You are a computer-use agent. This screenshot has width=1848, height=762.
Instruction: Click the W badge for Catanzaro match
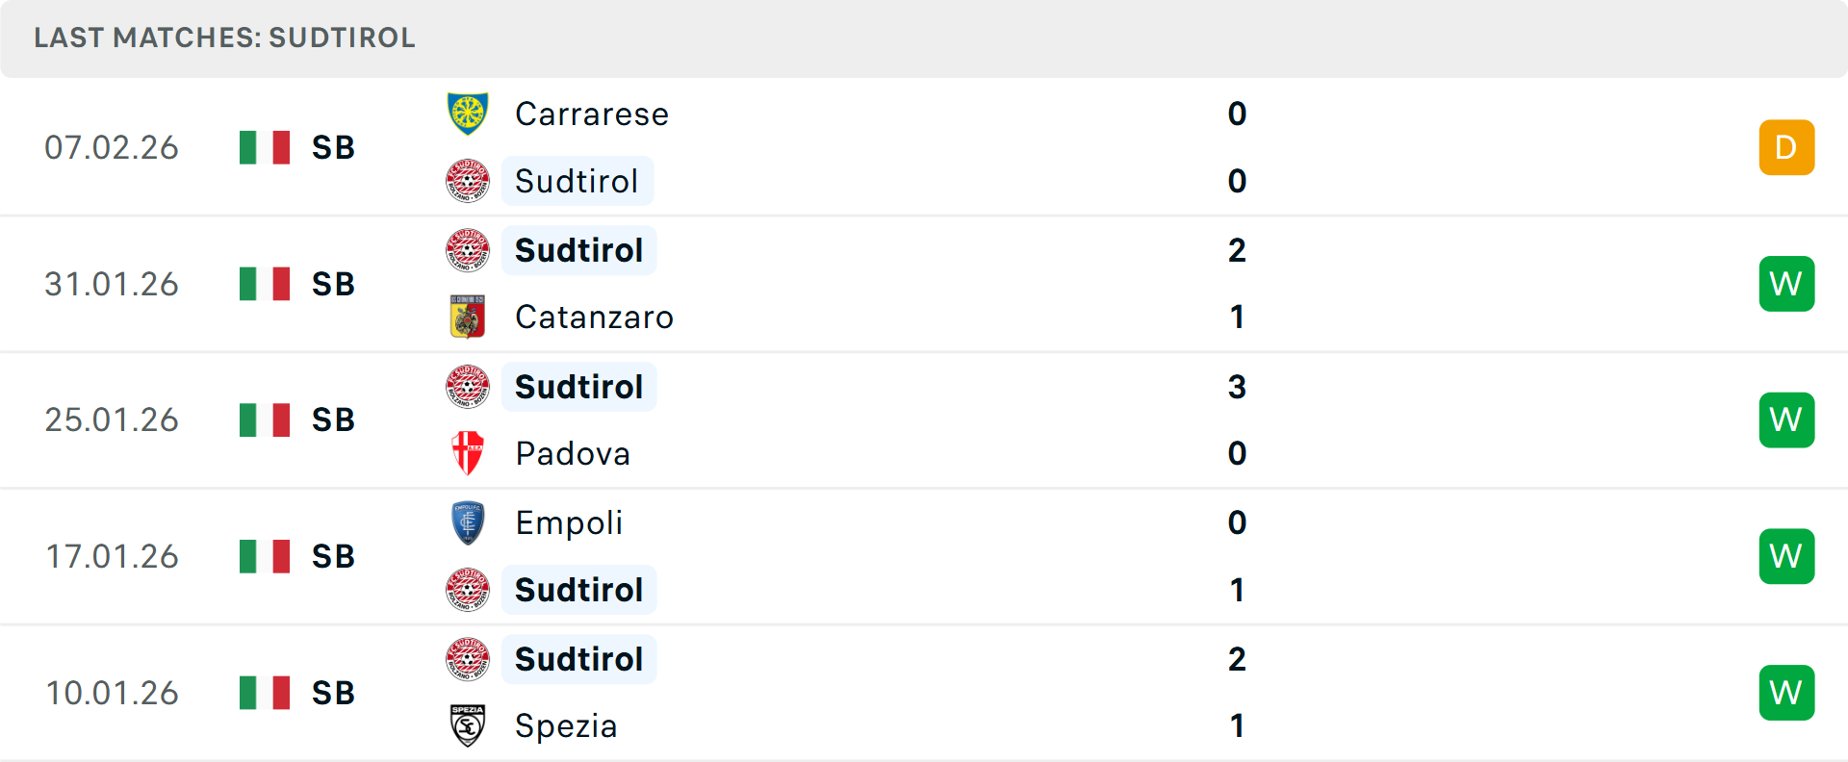tap(1786, 284)
